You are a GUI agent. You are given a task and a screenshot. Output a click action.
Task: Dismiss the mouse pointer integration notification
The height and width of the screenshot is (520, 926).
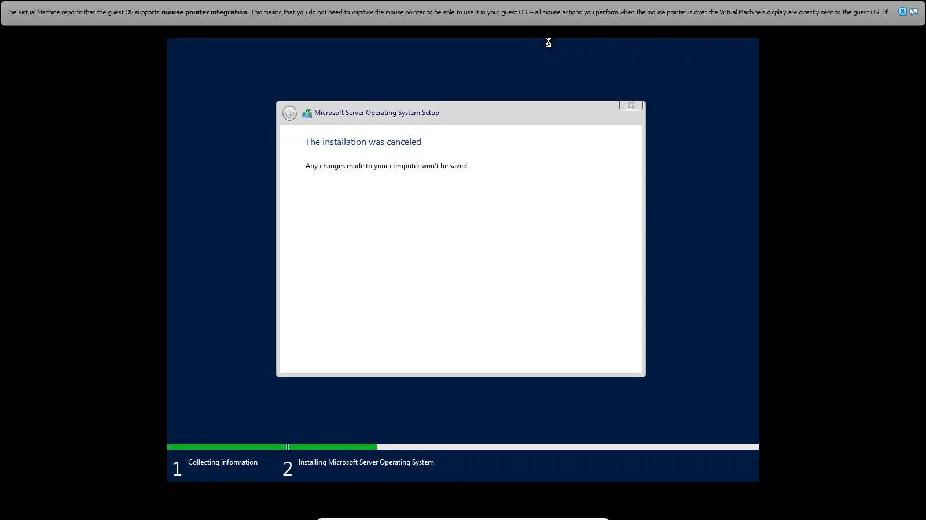tap(902, 12)
